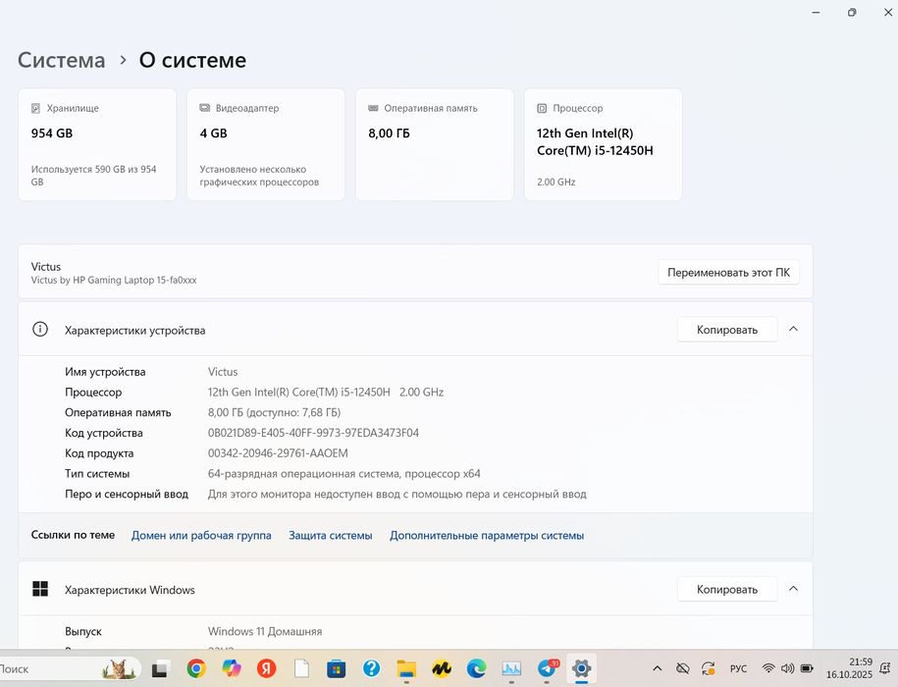Viewport: 898px width, 687px height.
Task: Open the yellow squiggle app in taskbar
Action: (442, 668)
